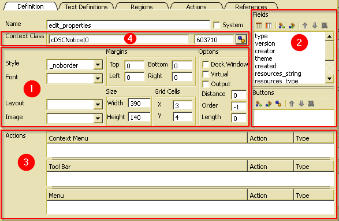Enable the System checkbox

pos(217,25)
